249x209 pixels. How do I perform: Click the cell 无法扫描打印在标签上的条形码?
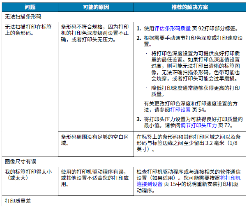(30, 89)
